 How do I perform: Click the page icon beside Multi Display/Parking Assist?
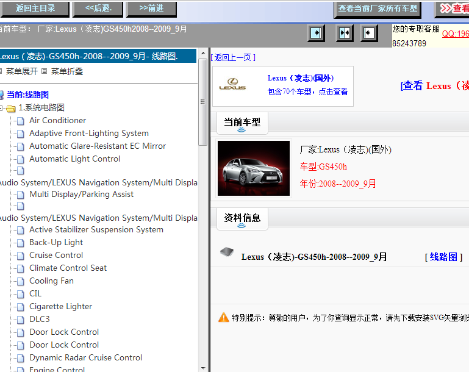[x=21, y=195]
